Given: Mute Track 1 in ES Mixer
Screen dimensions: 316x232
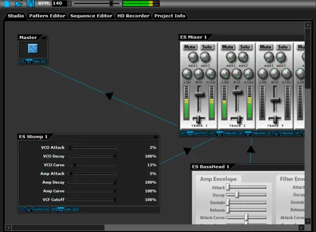Looking at the screenshot, I should [190, 47].
